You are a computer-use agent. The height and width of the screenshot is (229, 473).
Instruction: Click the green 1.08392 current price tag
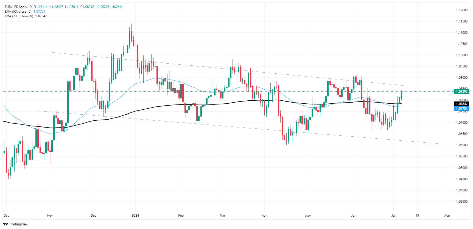pos(461,92)
